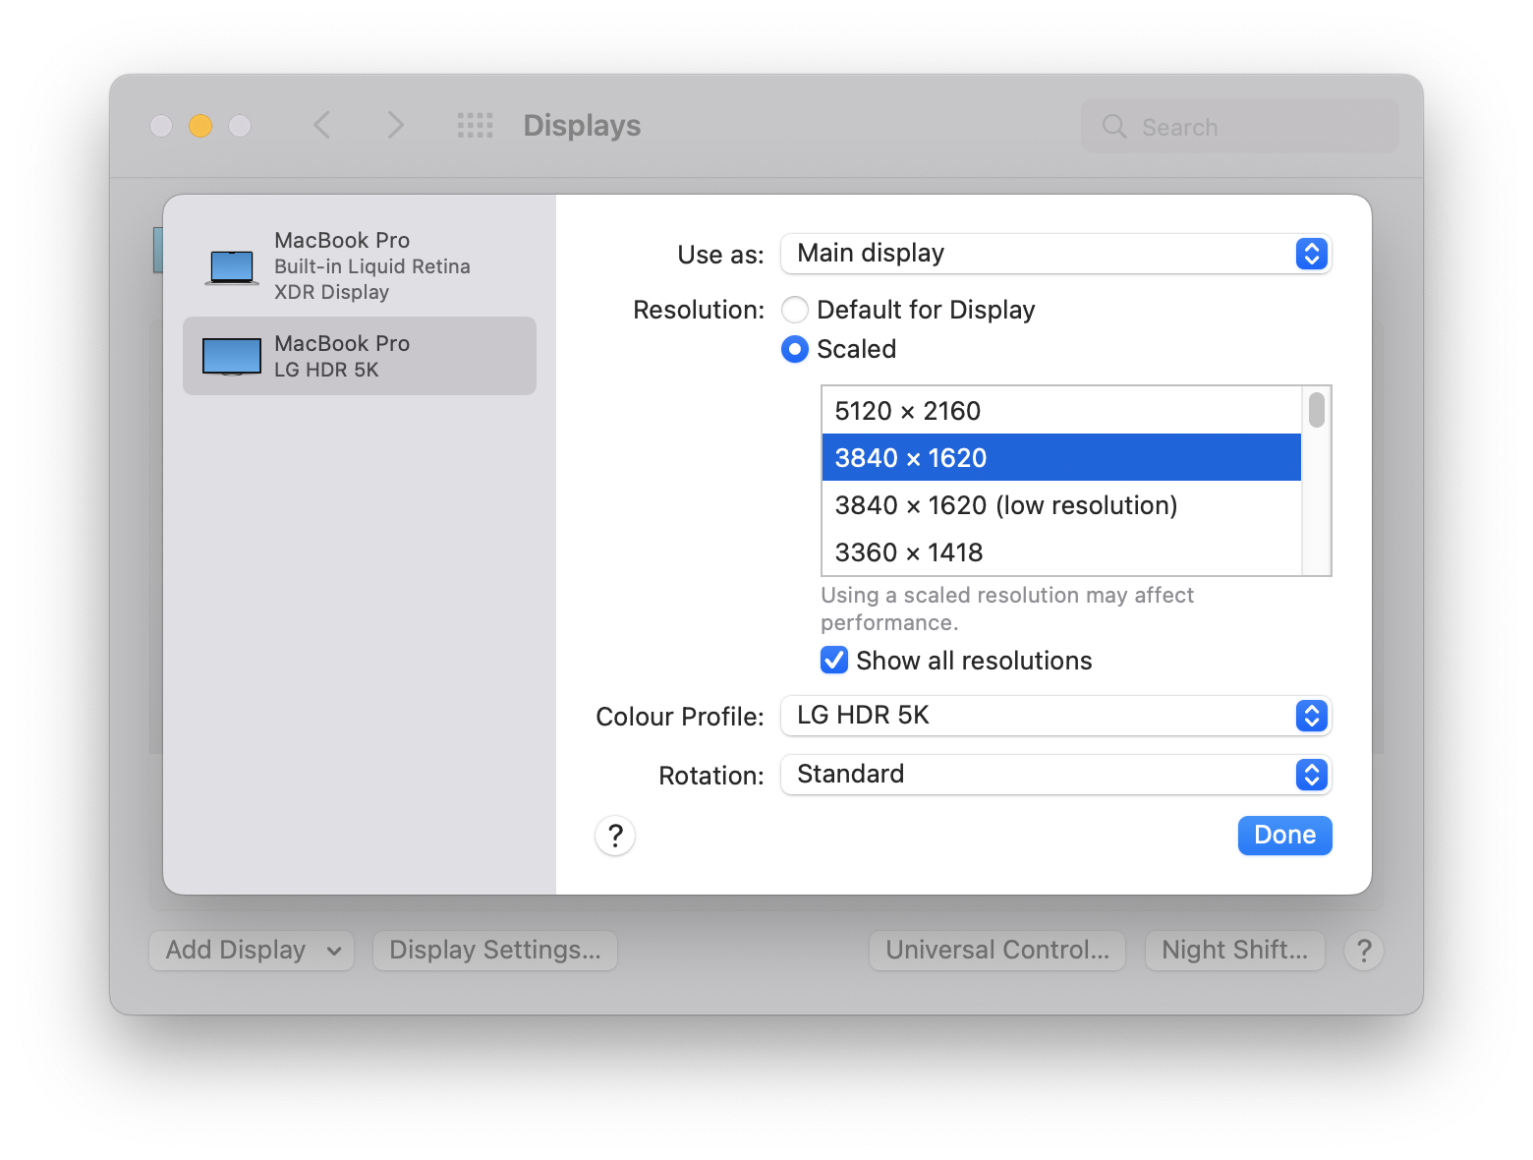Viewport: 1533px width, 1160px height.
Task: Click the Display Settings button
Action: [x=495, y=951]
